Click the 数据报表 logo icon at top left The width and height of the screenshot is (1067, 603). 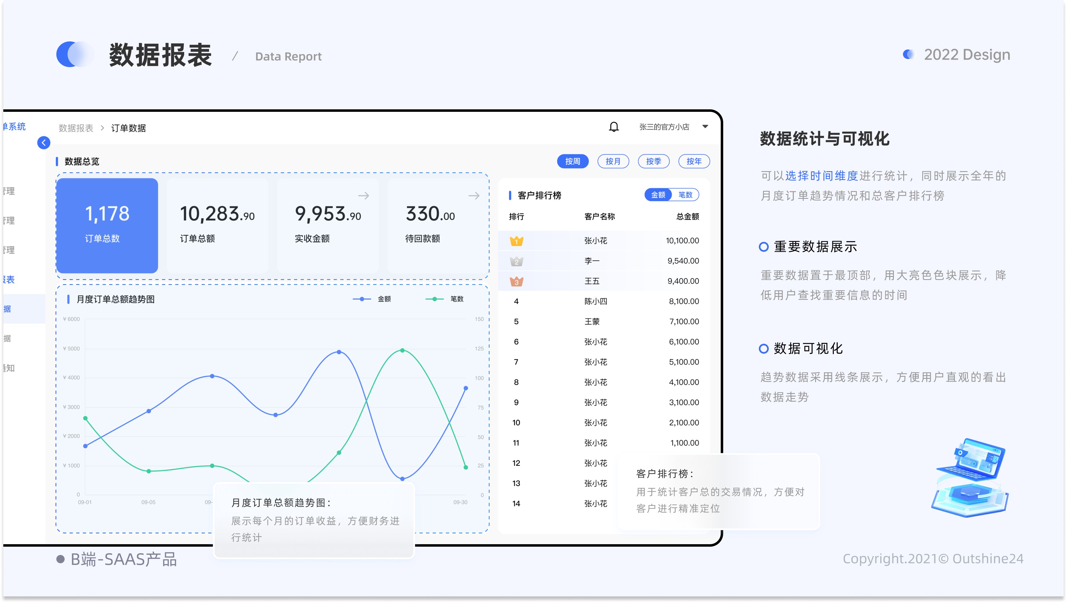(76, 54)
